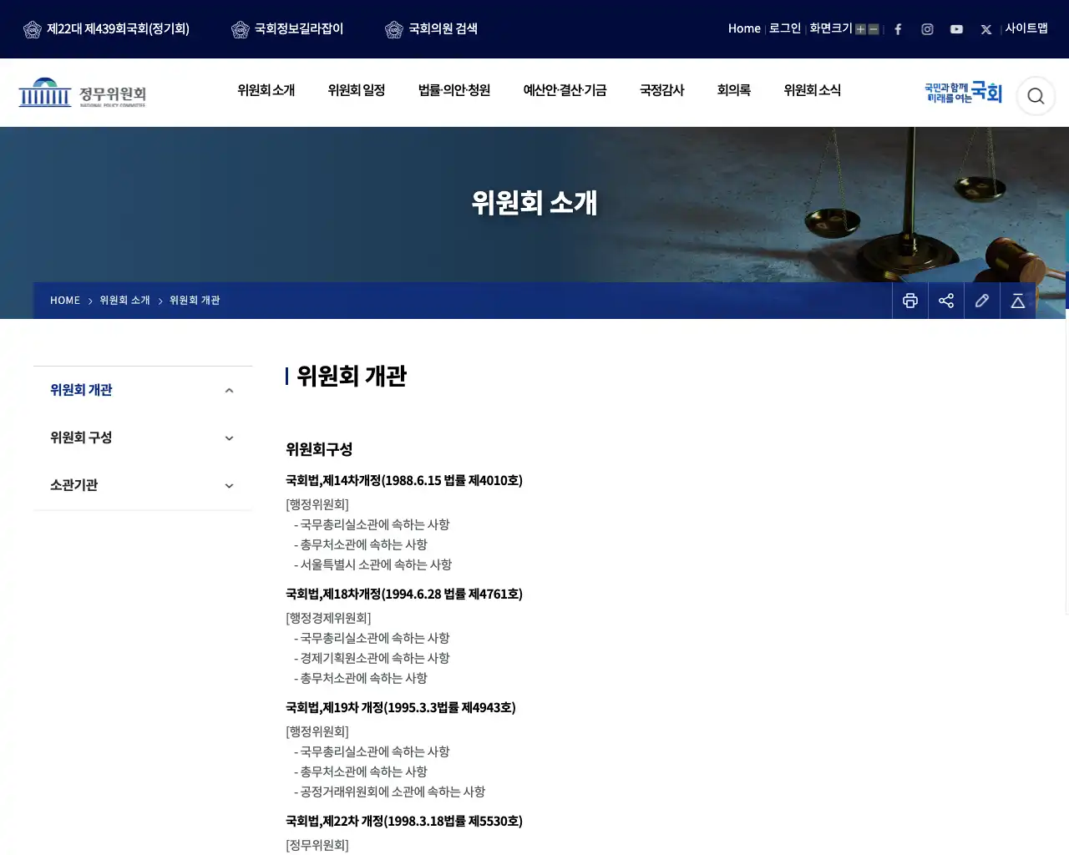The image size is (1069, 855).
Task: Click the 위원회구성 subheading
Action: (319, 449)
